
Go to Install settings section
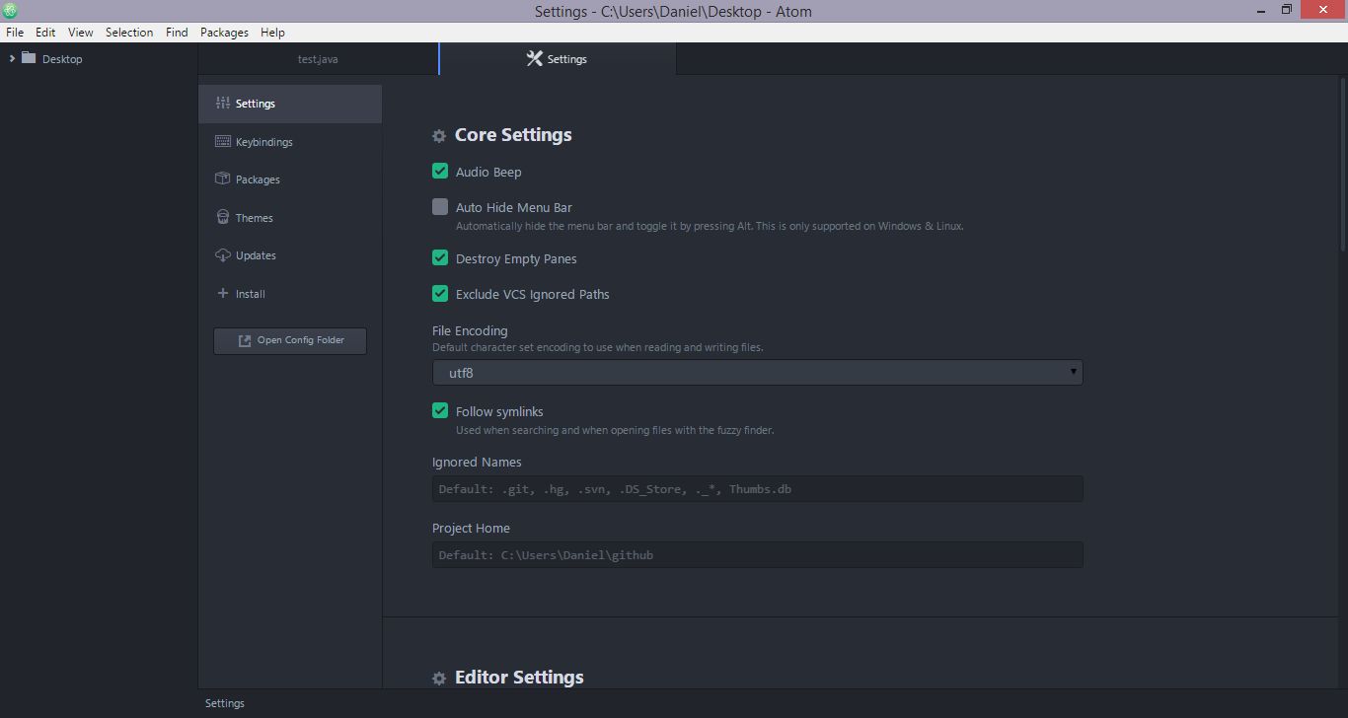(290, 293)
